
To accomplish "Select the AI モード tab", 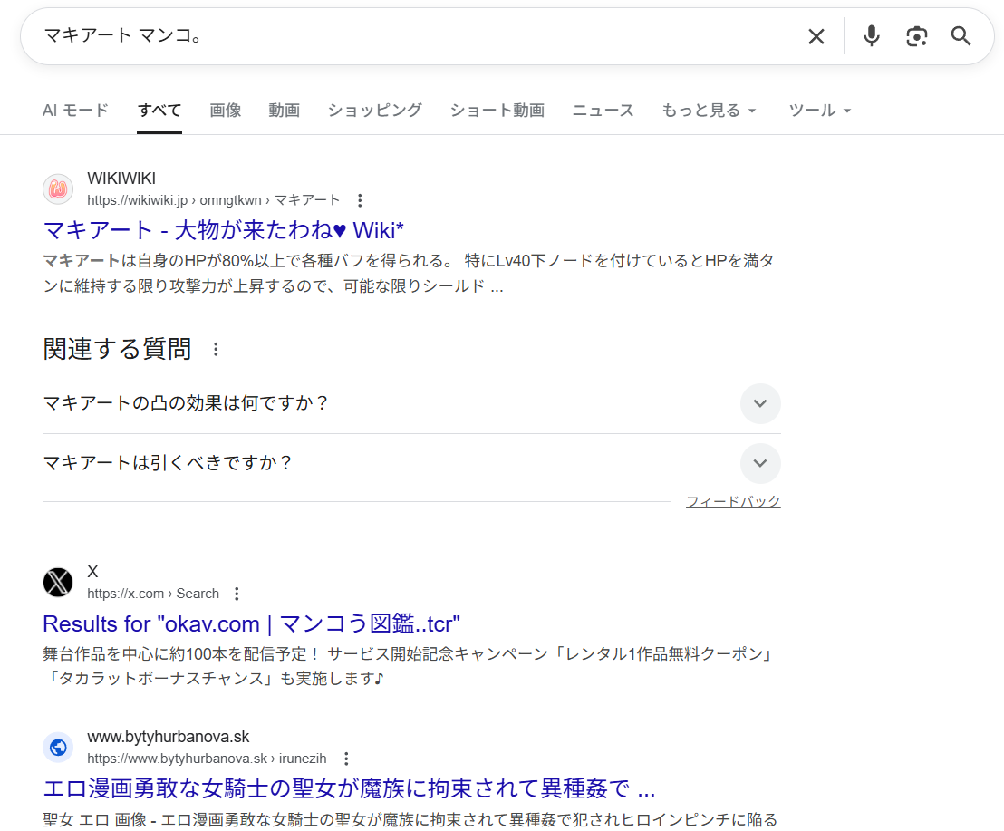I will pos(75,111).
